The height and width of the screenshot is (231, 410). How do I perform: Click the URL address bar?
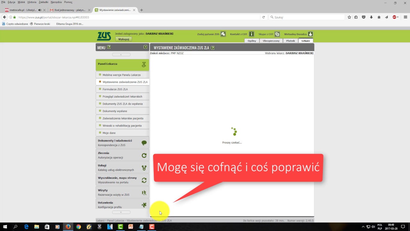138,17
